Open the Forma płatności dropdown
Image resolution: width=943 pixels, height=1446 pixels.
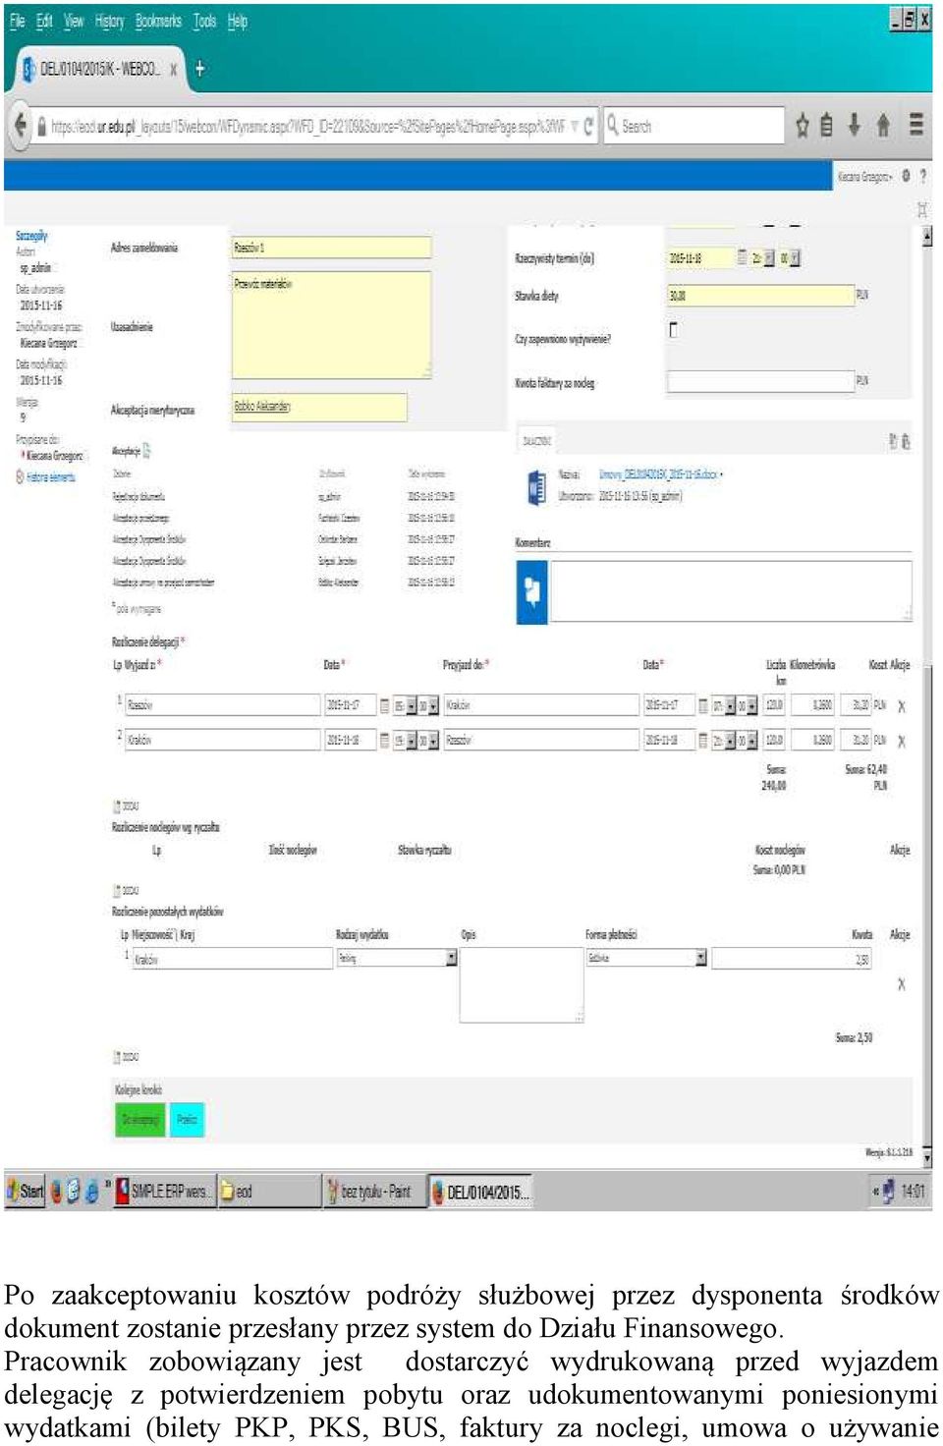646,958
